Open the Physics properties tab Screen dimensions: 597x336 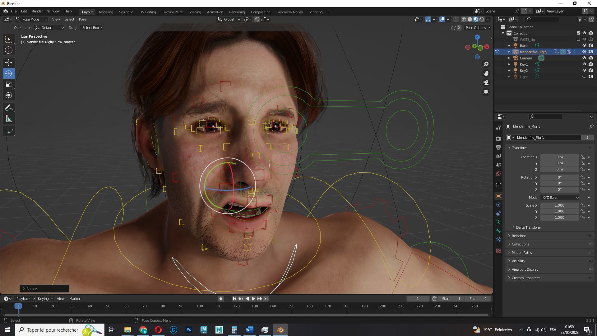pos(498,205)
